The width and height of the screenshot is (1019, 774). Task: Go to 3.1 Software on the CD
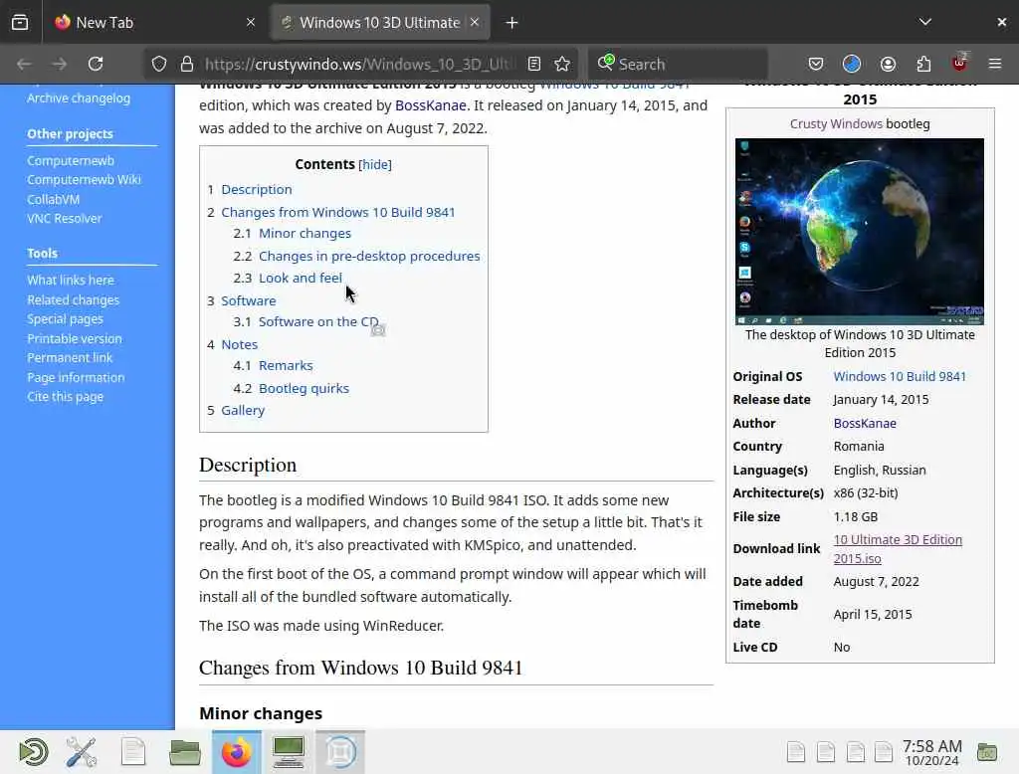tap(318, 321)
